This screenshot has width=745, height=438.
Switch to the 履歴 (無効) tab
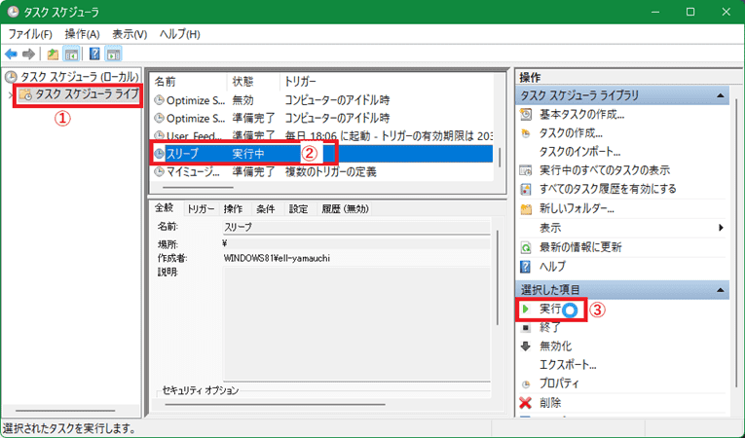click(345, 208)
